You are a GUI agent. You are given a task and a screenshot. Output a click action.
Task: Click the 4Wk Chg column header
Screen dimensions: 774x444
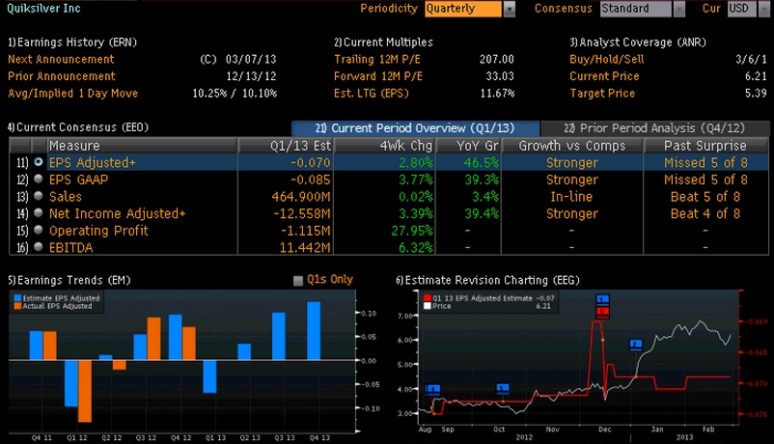click(x=384, y=146)
